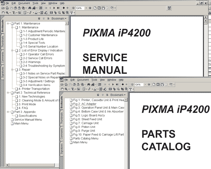Image resolution: width=211 pixels, height=169 pixels.
Task: Open zoom percentage dropdown in Service Manual window
Action: click(86, 8)
